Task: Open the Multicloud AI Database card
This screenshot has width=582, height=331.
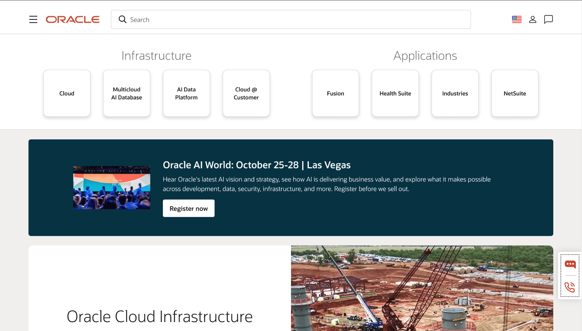Action: (x=126, y=93)
